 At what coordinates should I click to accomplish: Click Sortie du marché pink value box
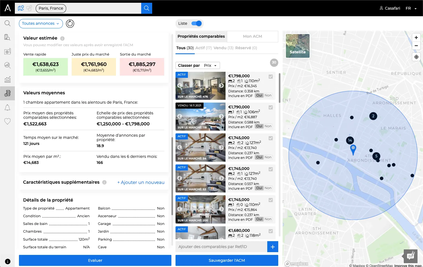142,67
